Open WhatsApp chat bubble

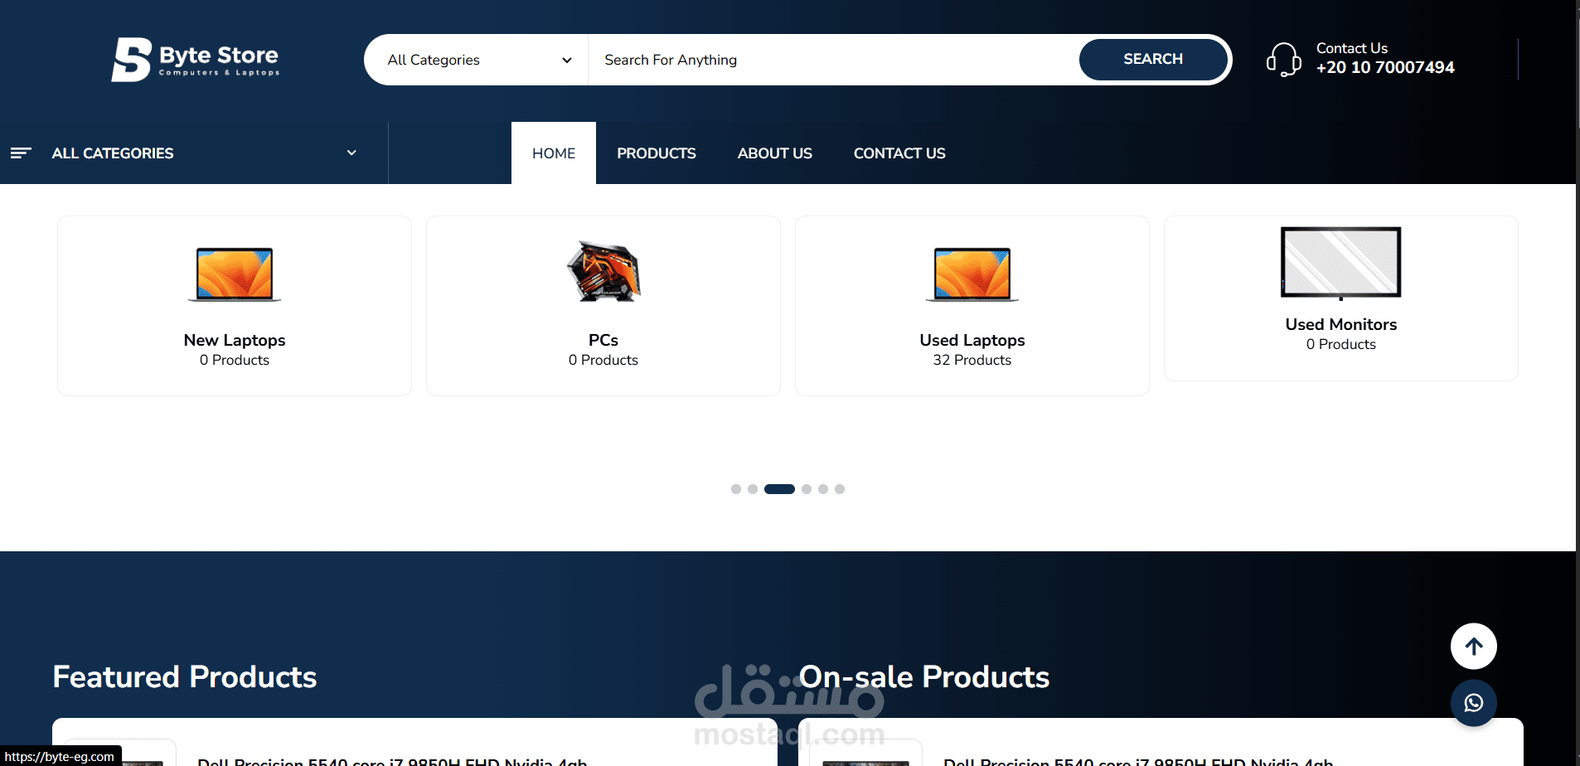click(x=1473, y=703)
